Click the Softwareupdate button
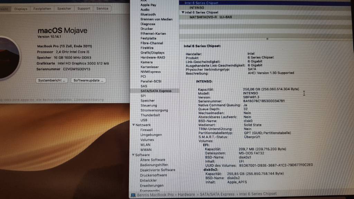Viewport: 354px width, 199px height. point(88,80)
